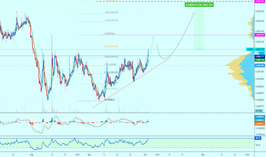Click the teal 0.0000015 MACD value label

tap(259, 120)
